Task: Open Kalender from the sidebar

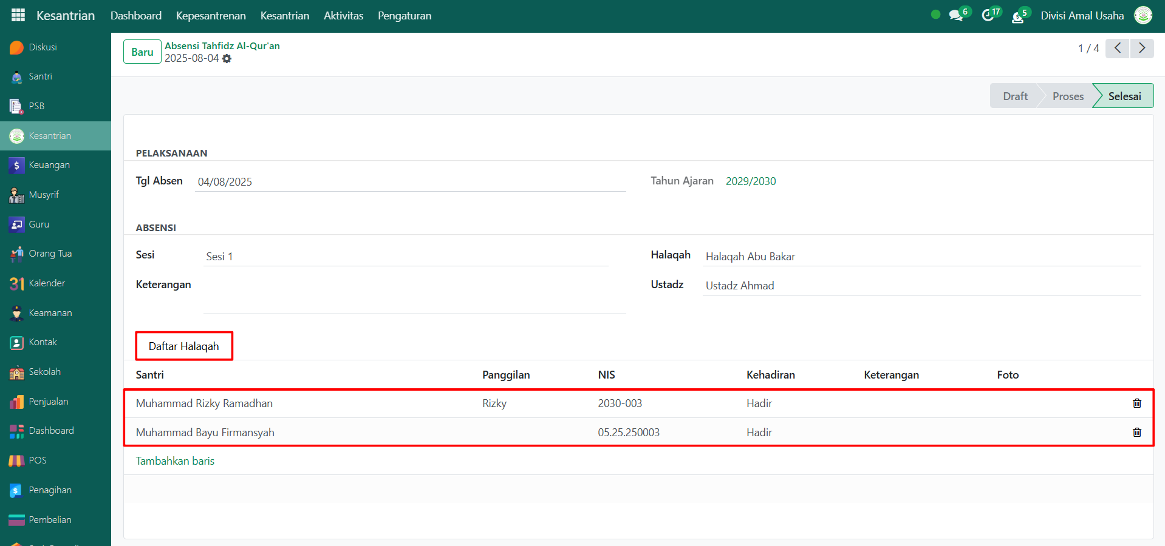Action: pyautogui.click(x=47, y=283)
